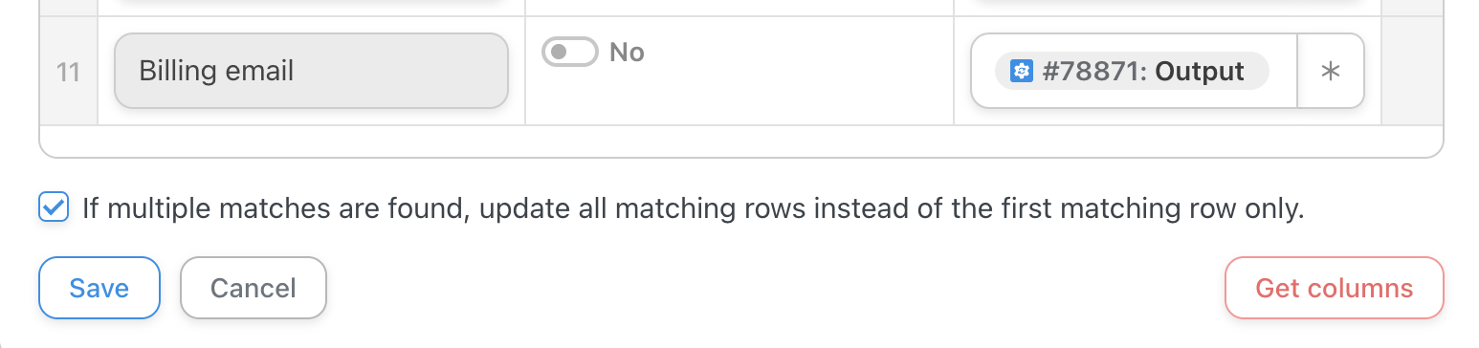Click partially visible value field above Output

click(1167, 3)
